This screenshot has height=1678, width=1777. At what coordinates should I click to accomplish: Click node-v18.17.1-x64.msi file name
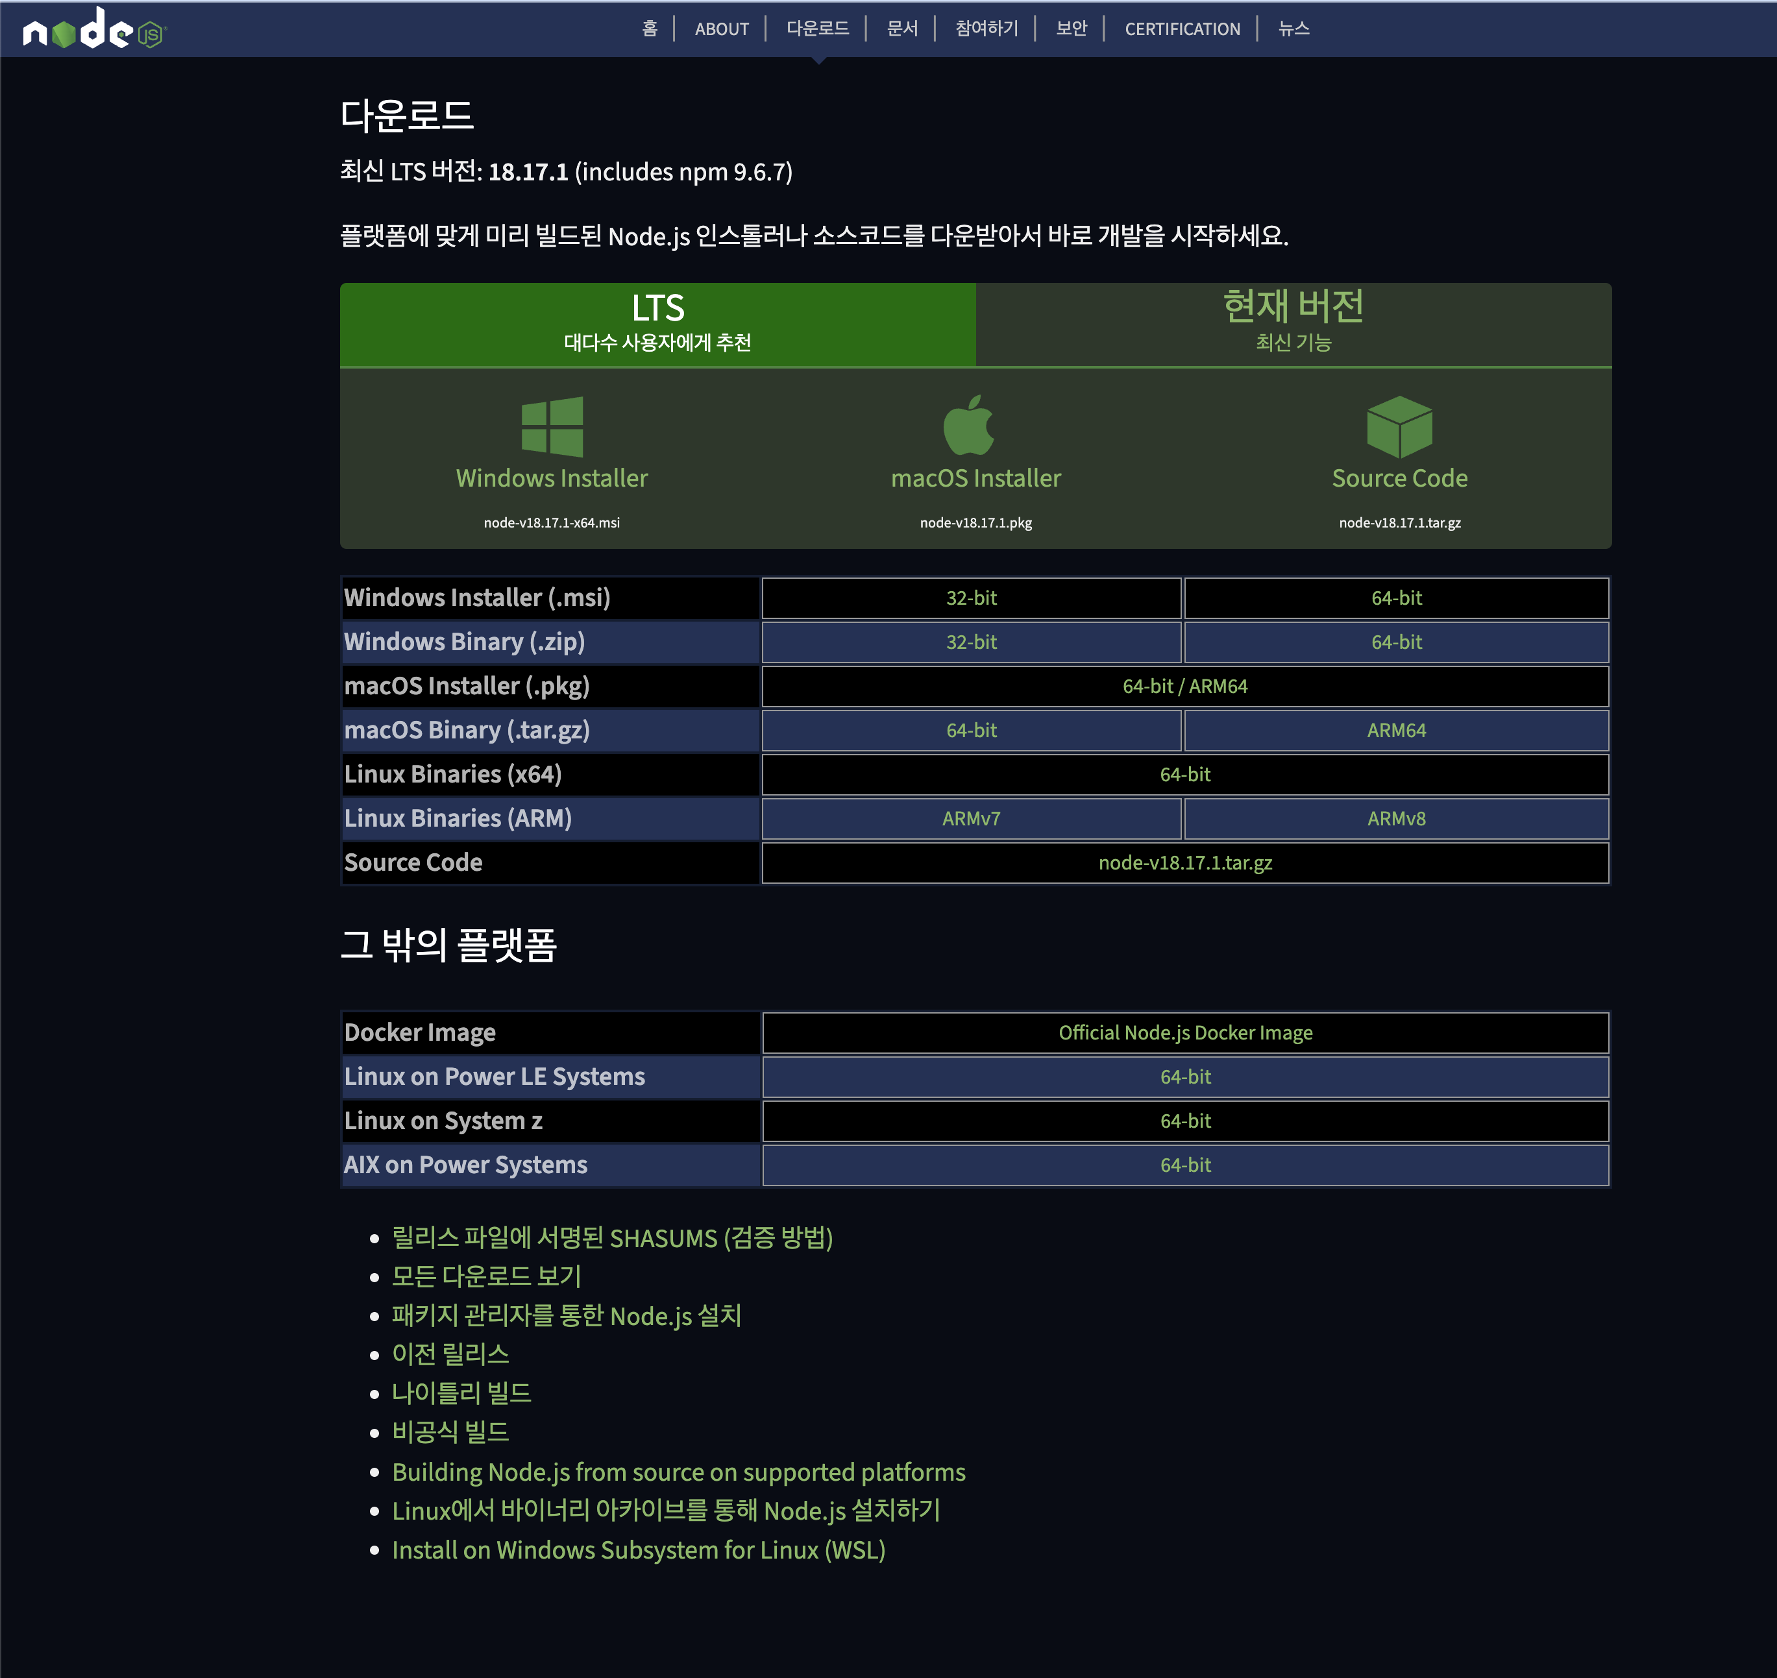tap(551, 522)
